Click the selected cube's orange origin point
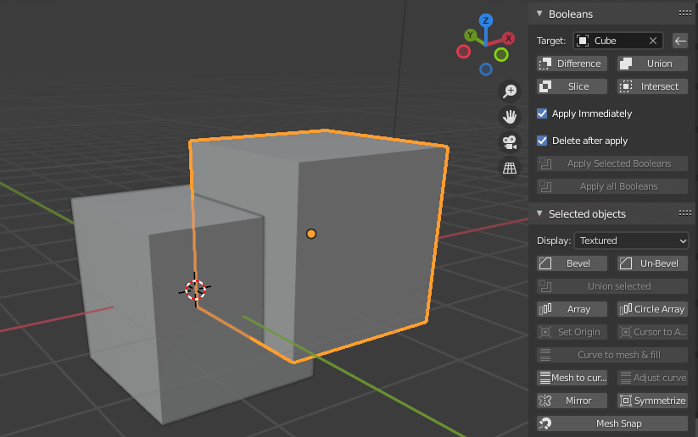 pos(311,234)
